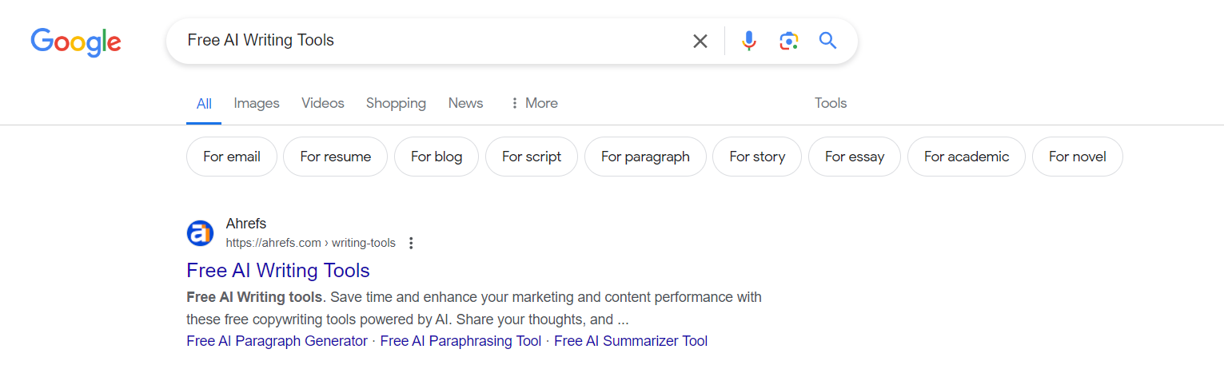Select the All results tab

pyautogui.click(x=204, y=104)
